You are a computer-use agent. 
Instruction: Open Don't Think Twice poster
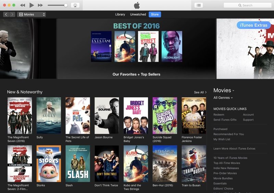(x=107, y=164)
